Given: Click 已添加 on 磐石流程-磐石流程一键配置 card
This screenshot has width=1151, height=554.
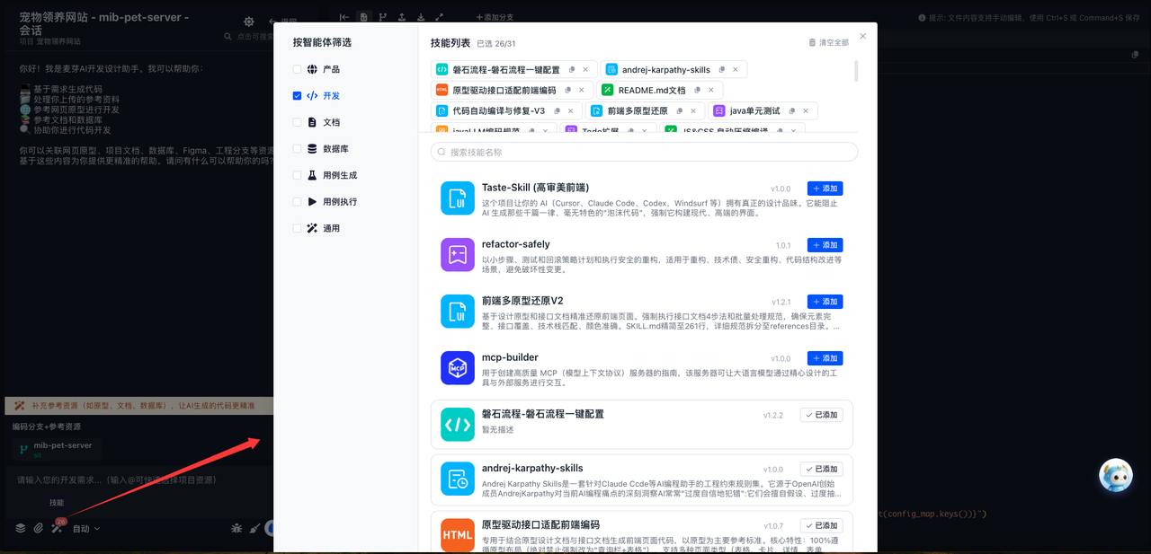Looking at the screenshot, I should point(821,415).
